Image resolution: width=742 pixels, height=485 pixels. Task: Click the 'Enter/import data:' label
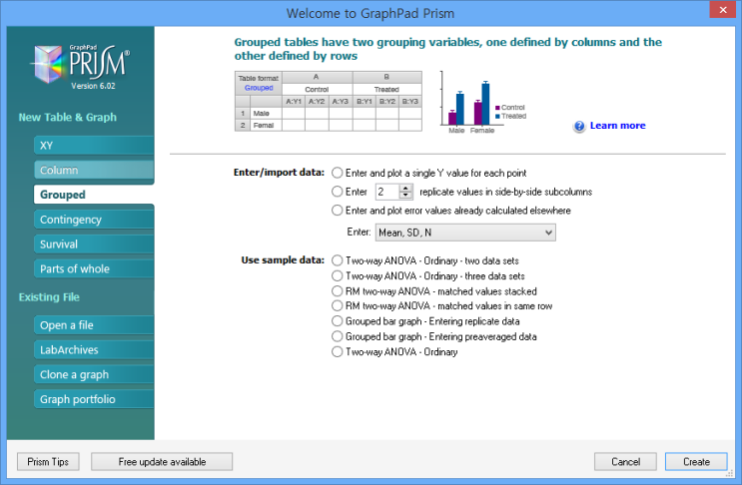(x=279, y=173)
